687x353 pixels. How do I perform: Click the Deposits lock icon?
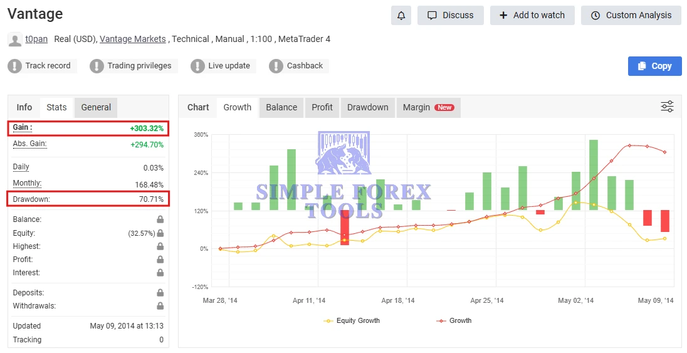(x=160, y=292)
